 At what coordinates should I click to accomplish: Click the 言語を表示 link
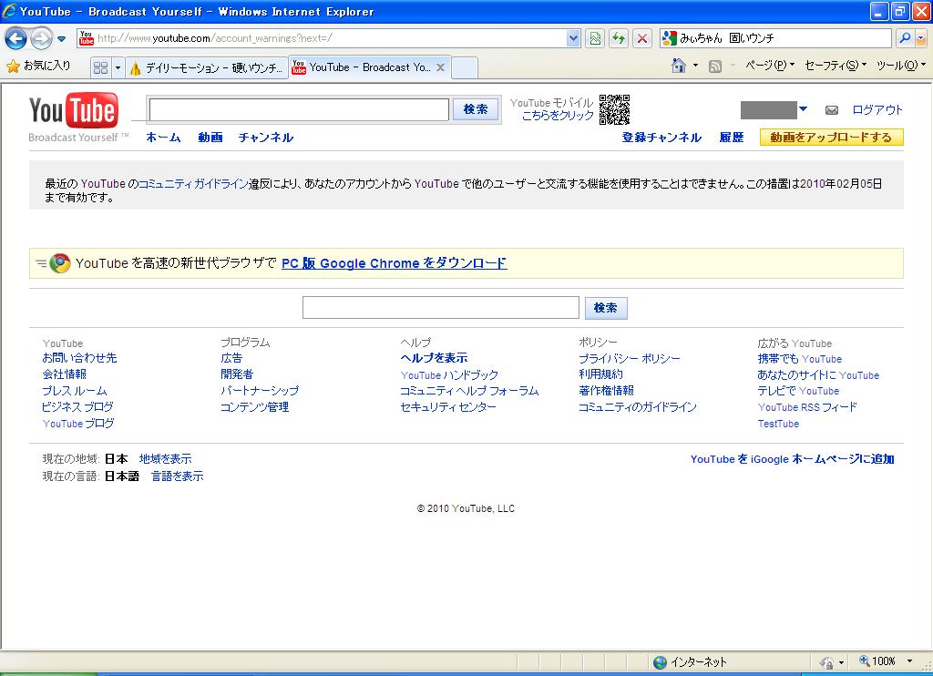pyautogui.click(x=178, y=476)
